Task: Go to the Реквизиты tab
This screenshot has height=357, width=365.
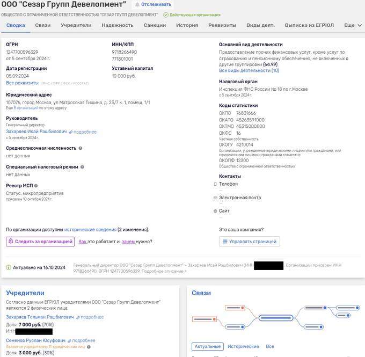Action: [222, 25]
